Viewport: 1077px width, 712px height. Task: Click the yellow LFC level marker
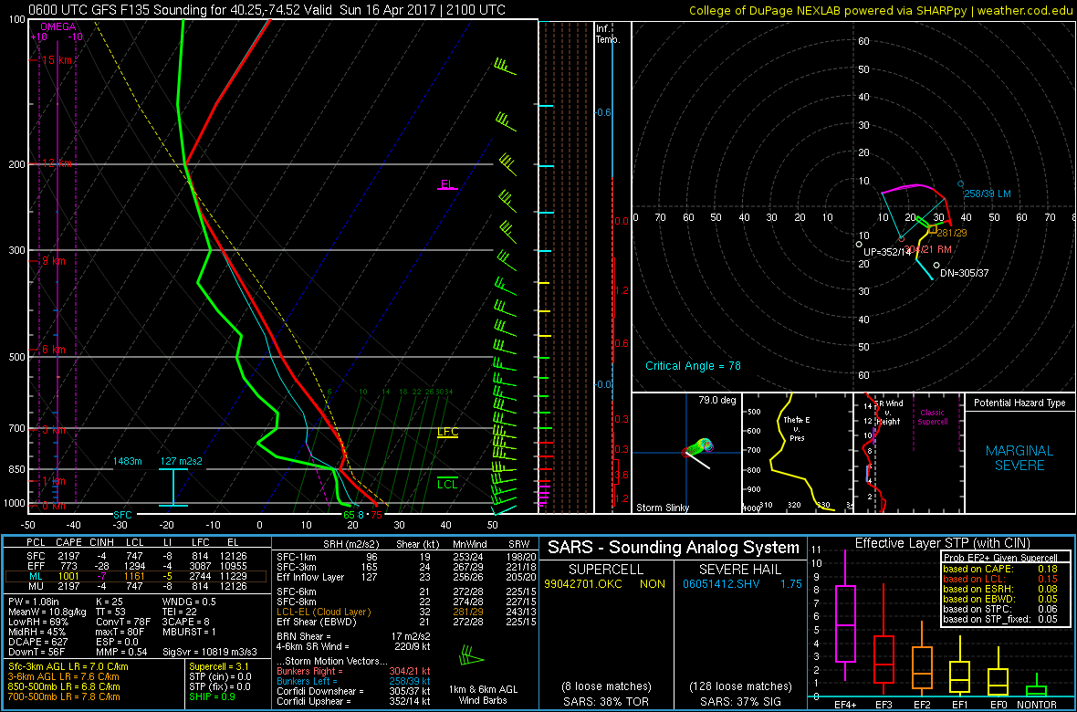pos(447,433)
